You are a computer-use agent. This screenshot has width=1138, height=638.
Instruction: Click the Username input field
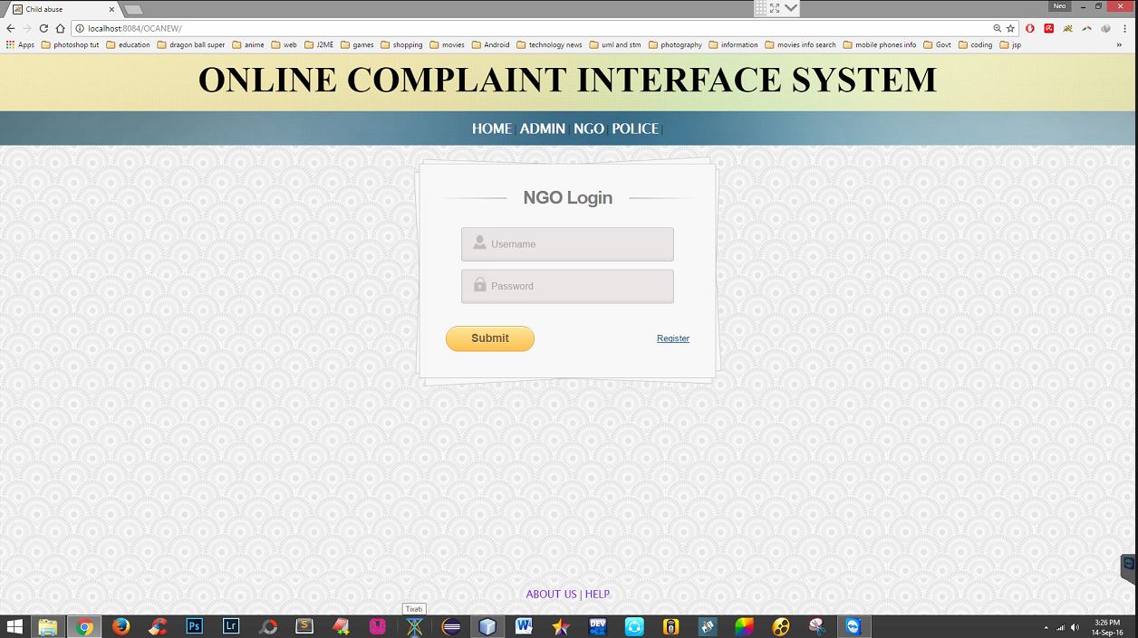[x=567, y=244]
